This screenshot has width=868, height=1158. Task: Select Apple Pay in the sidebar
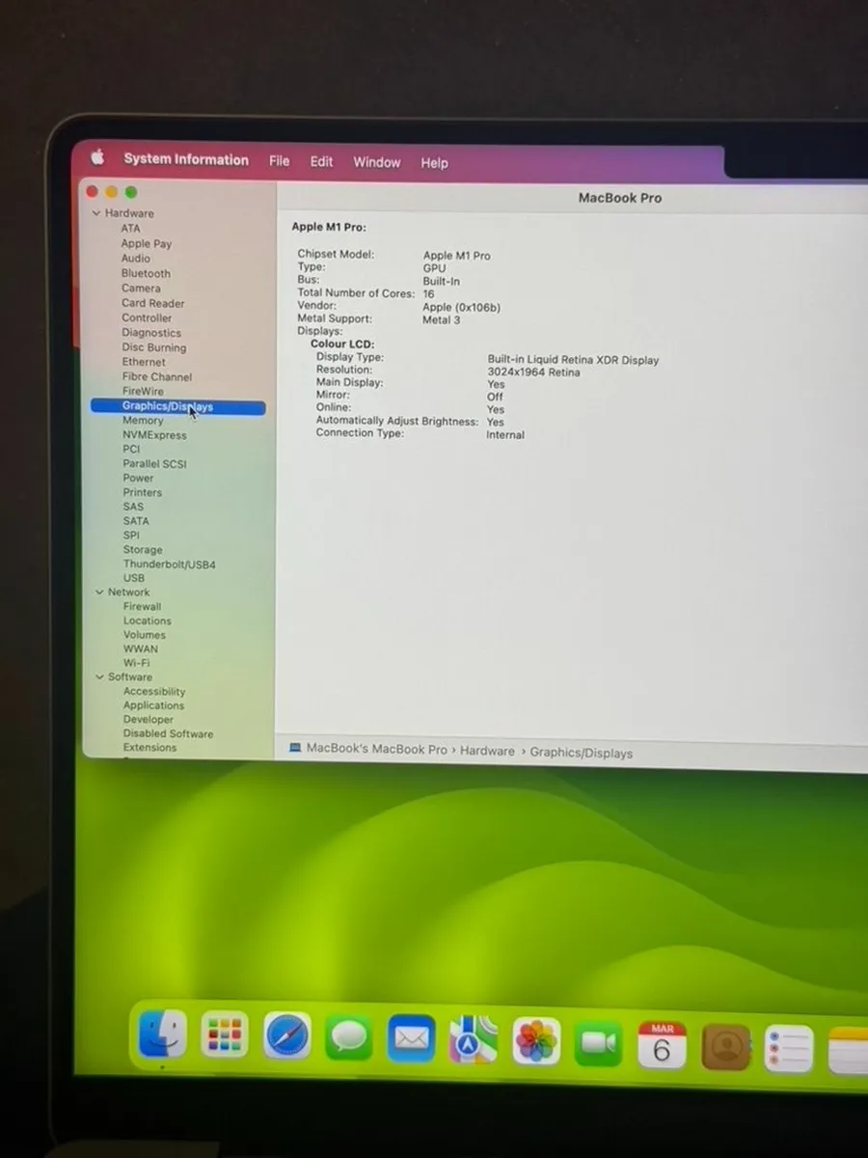point(147,244)
